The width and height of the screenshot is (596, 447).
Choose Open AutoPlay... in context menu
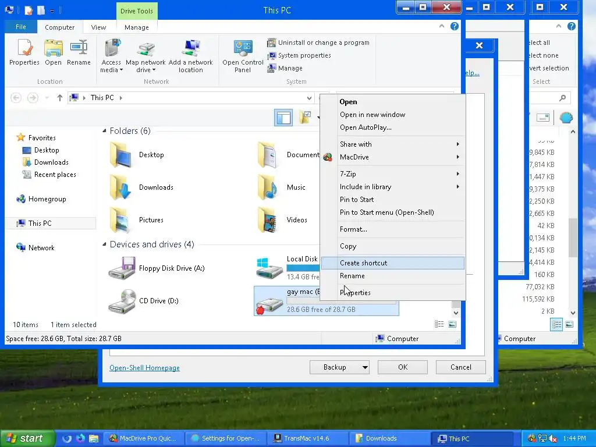393,127
